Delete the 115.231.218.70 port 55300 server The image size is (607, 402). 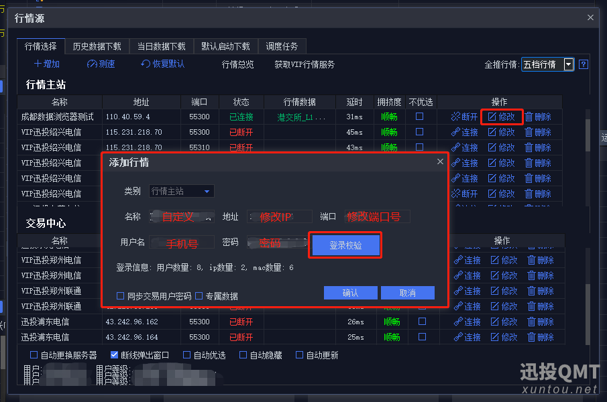click(x=538, y=132)
